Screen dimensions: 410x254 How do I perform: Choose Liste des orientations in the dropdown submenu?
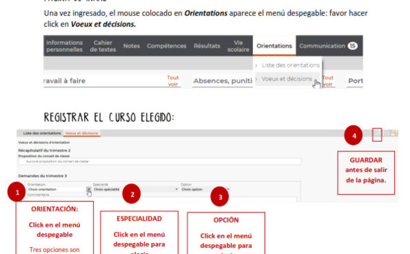[290, 66]
